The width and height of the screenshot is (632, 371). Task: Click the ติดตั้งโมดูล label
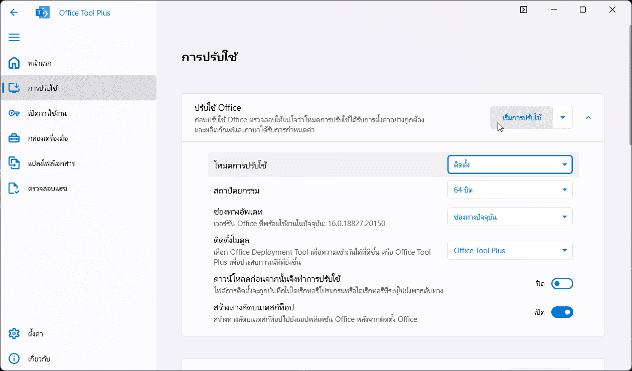point(232,241)
